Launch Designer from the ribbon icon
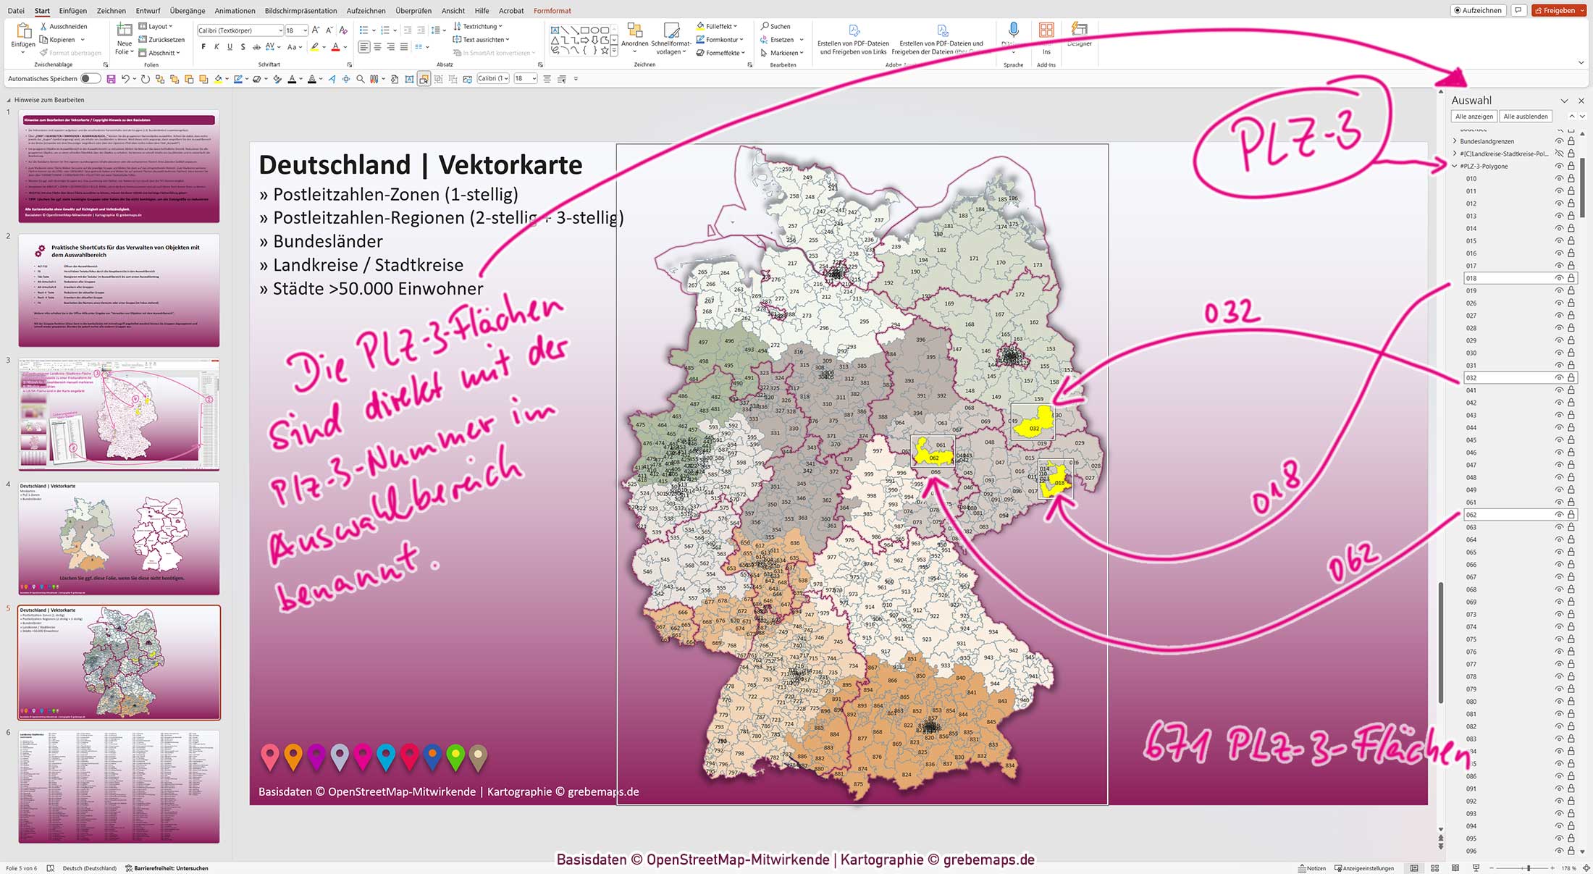 pyautogui.click(x=1079, y=30)
